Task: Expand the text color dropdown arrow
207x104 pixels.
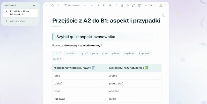Action: click(x=156, y=5)
